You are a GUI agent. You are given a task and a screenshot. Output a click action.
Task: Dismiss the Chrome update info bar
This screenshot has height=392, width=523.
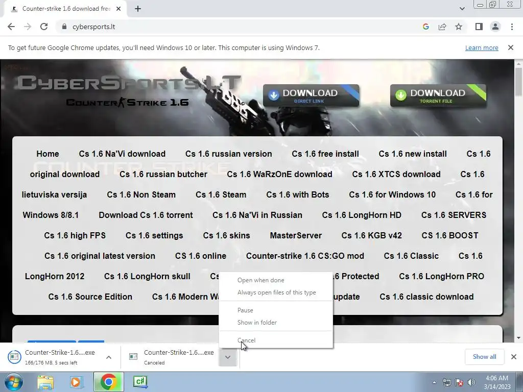[511, 47]
